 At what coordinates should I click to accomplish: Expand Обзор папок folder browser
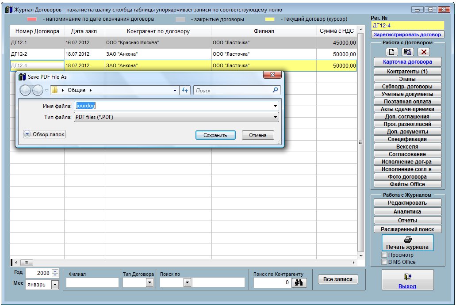(27, 134)
